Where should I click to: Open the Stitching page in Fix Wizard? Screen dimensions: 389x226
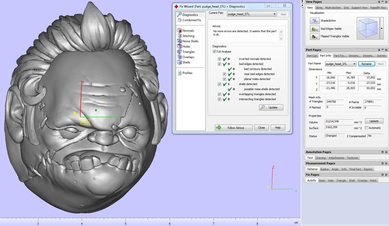pos(180,36)
